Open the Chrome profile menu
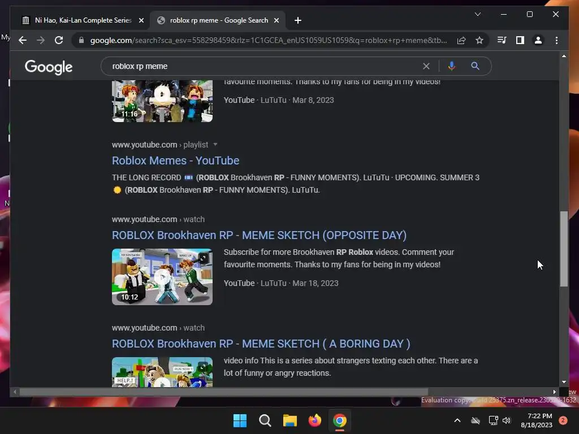 [538, 40]
